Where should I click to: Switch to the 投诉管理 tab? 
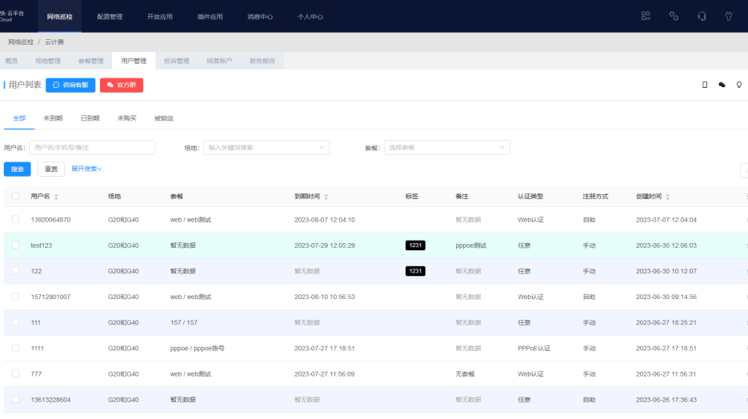177,61
